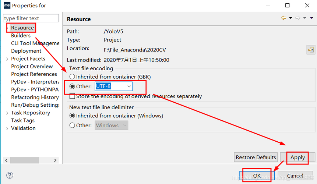Select Builders in the properties tree

pyautogui.click(x=21, y=36)
